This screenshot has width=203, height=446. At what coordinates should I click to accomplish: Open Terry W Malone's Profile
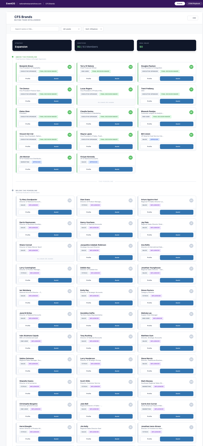pos(89,79)
